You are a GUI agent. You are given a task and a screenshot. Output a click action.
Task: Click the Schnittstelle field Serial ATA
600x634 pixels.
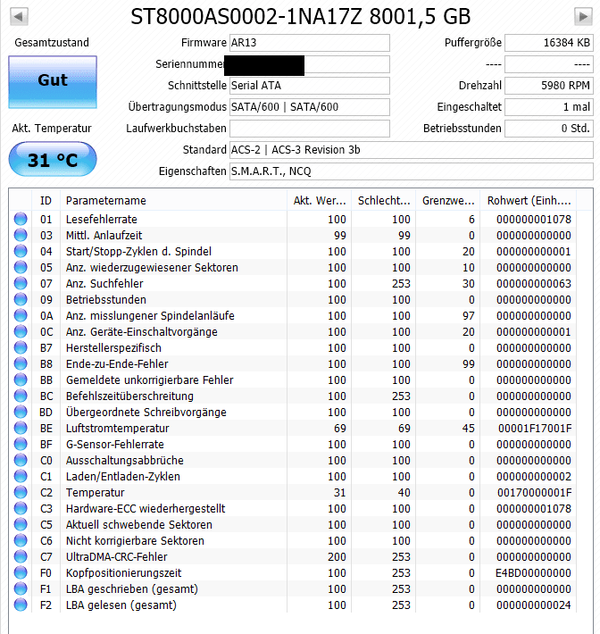tap(309, 86)
